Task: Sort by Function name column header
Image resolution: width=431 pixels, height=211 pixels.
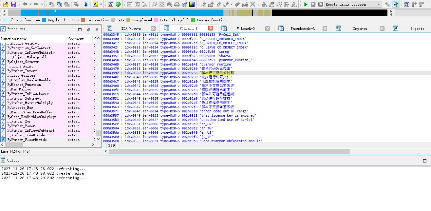Action: 33,39
